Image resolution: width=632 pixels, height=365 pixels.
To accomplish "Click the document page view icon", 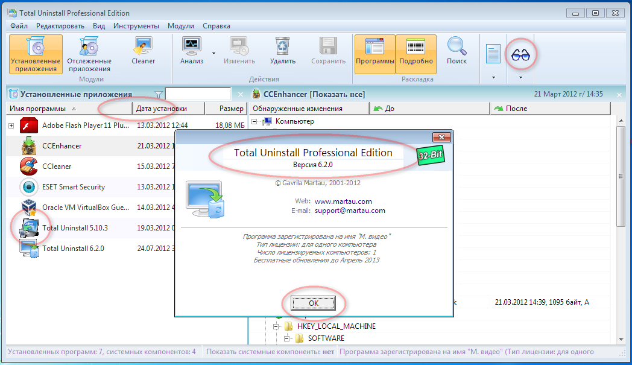I will 493,54.
